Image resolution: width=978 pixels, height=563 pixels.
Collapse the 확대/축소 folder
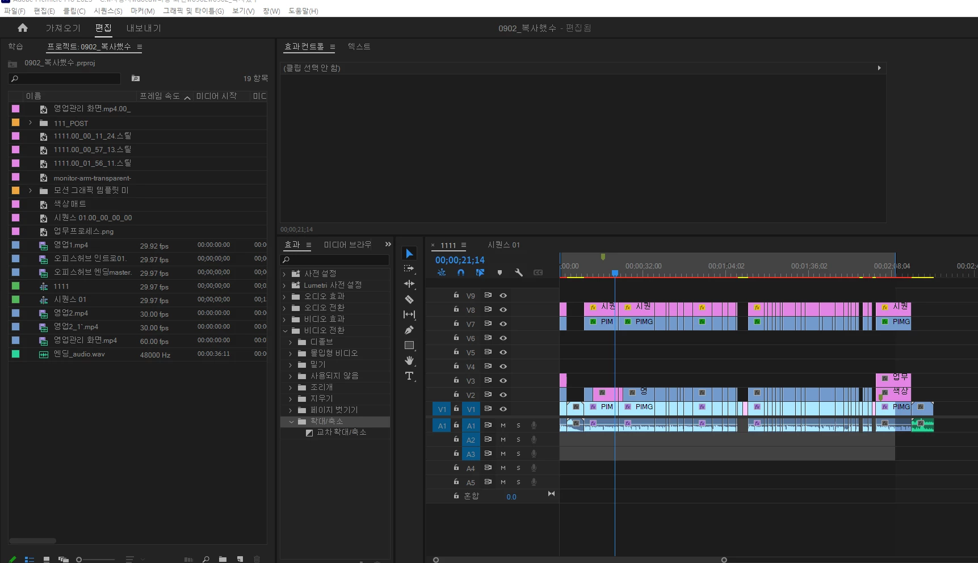click(x=291, y=421)
